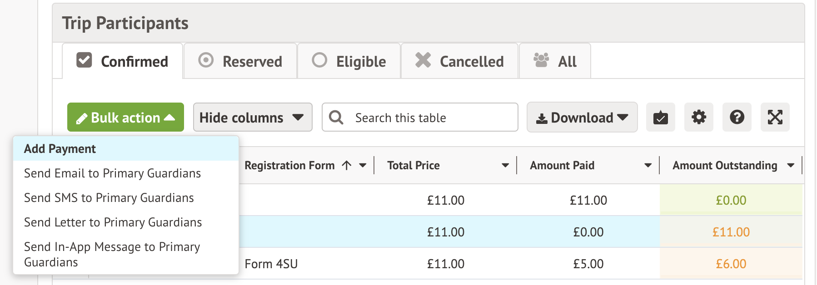
Task: Click the orange £11.00 outstanding cell
Action: click(731, 232)
